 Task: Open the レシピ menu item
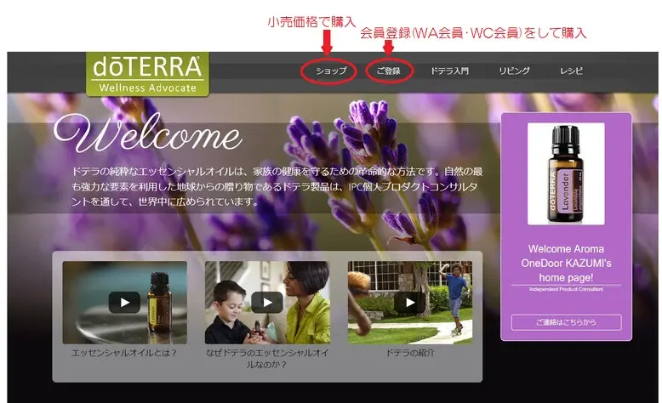pyautogui.click(x=571, y=71)
